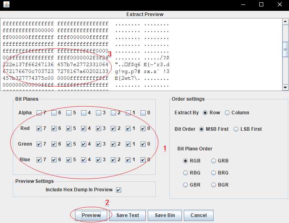Click the preview scrollbar up arrow
The image size is (289, 223).
285,22
